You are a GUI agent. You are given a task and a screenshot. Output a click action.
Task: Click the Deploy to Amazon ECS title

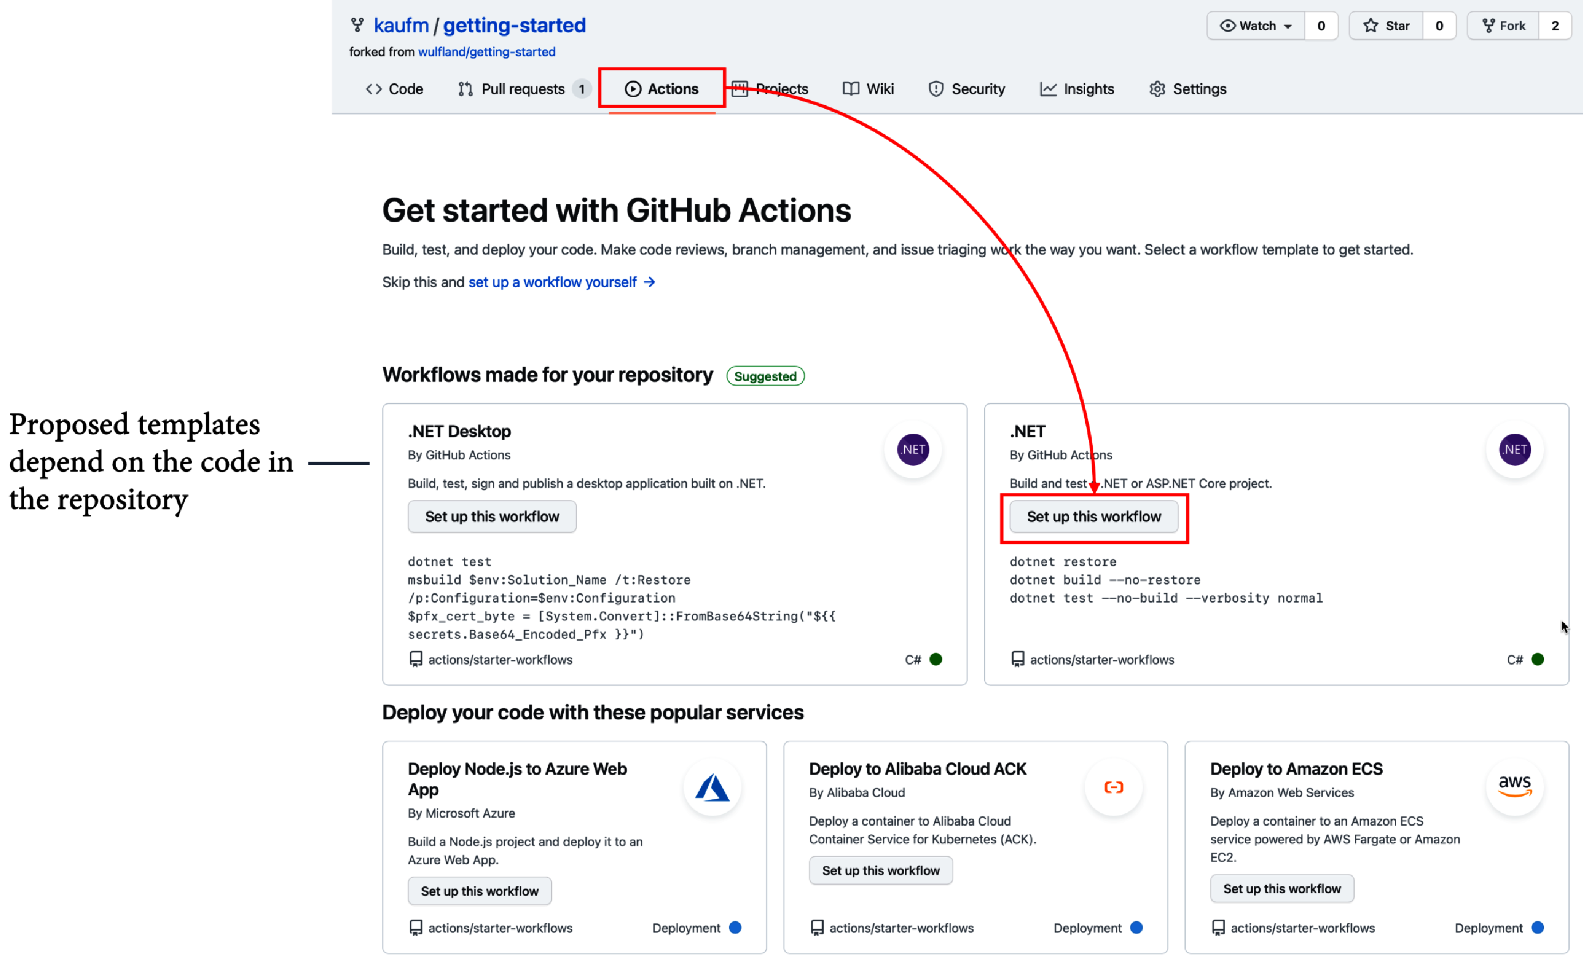tap(1296, 769)
